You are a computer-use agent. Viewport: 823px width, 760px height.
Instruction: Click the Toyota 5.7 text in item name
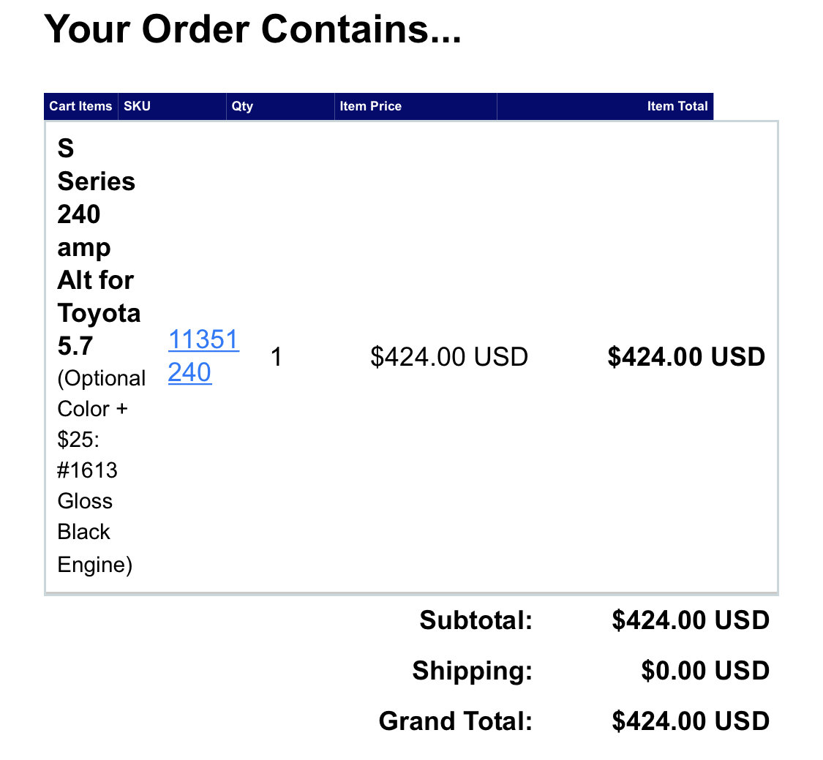point(99,329)
